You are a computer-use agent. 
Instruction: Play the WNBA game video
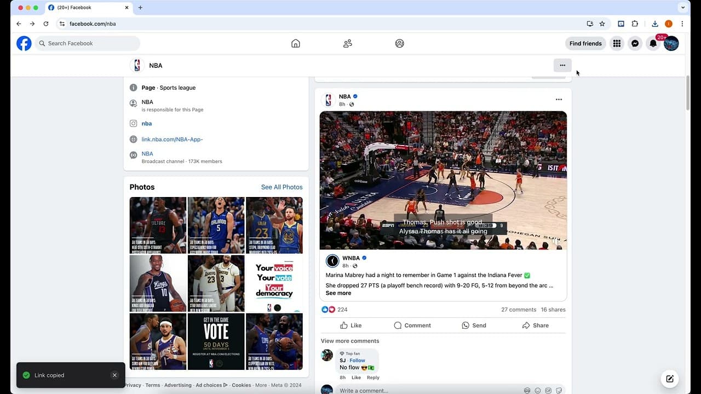(443, 180)
